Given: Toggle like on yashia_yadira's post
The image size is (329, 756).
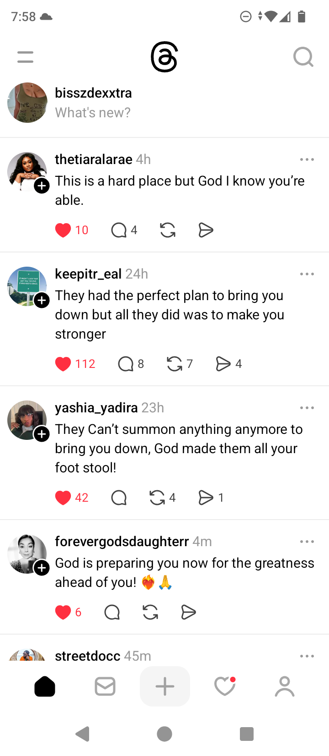Looking at the screenshot, I should point(63,498).
